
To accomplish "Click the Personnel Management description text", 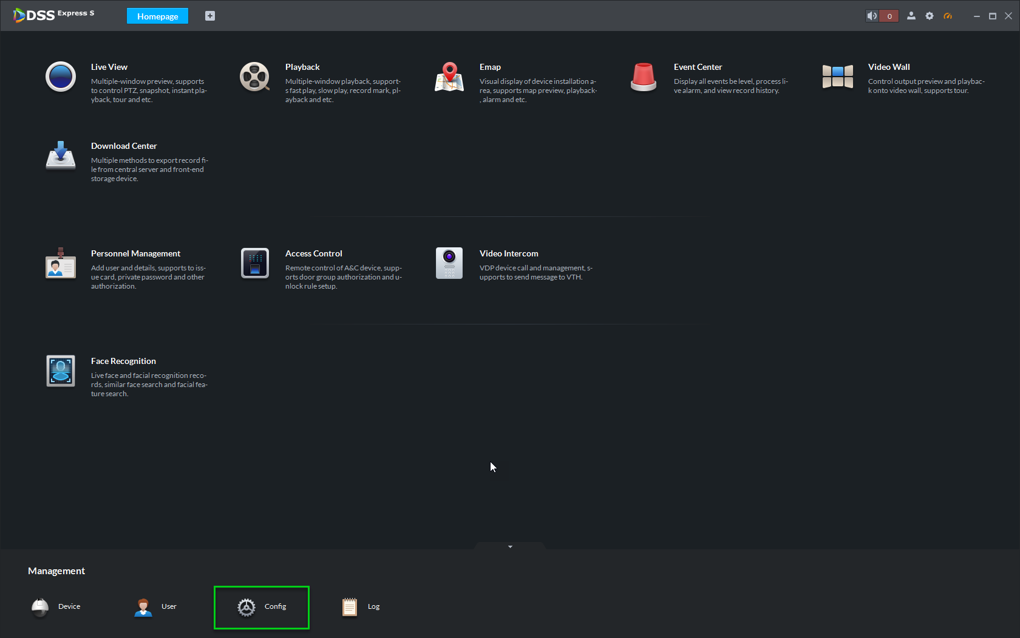I will [x=149, y=277].
